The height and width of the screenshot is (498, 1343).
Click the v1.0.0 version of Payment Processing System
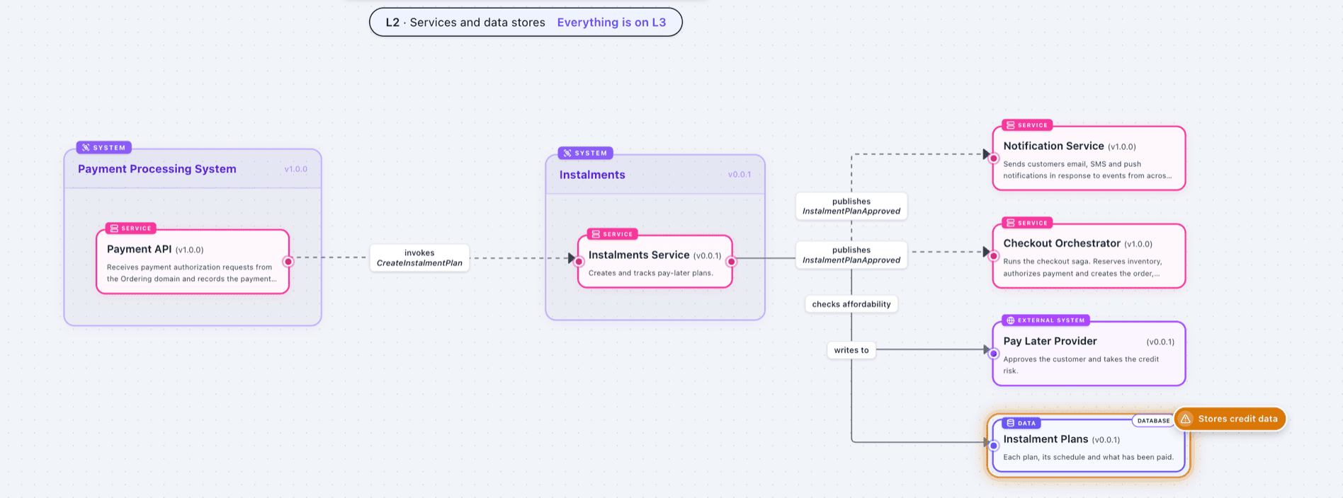click(296, 170)
